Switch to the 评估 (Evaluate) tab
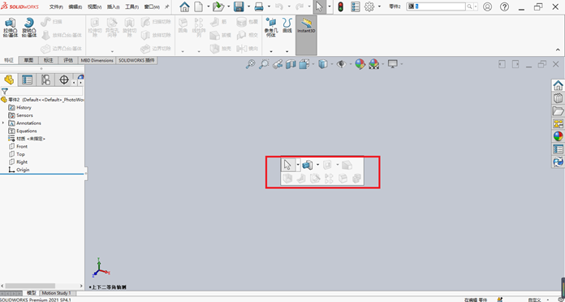The image size is (565, 302). click(x=68, y=61)
